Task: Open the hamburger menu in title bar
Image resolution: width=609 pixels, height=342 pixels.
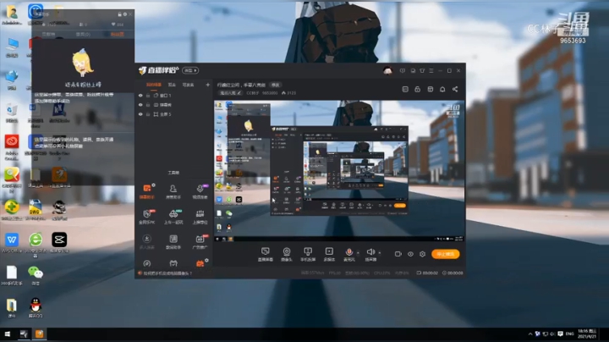Action: click(431, 71)
